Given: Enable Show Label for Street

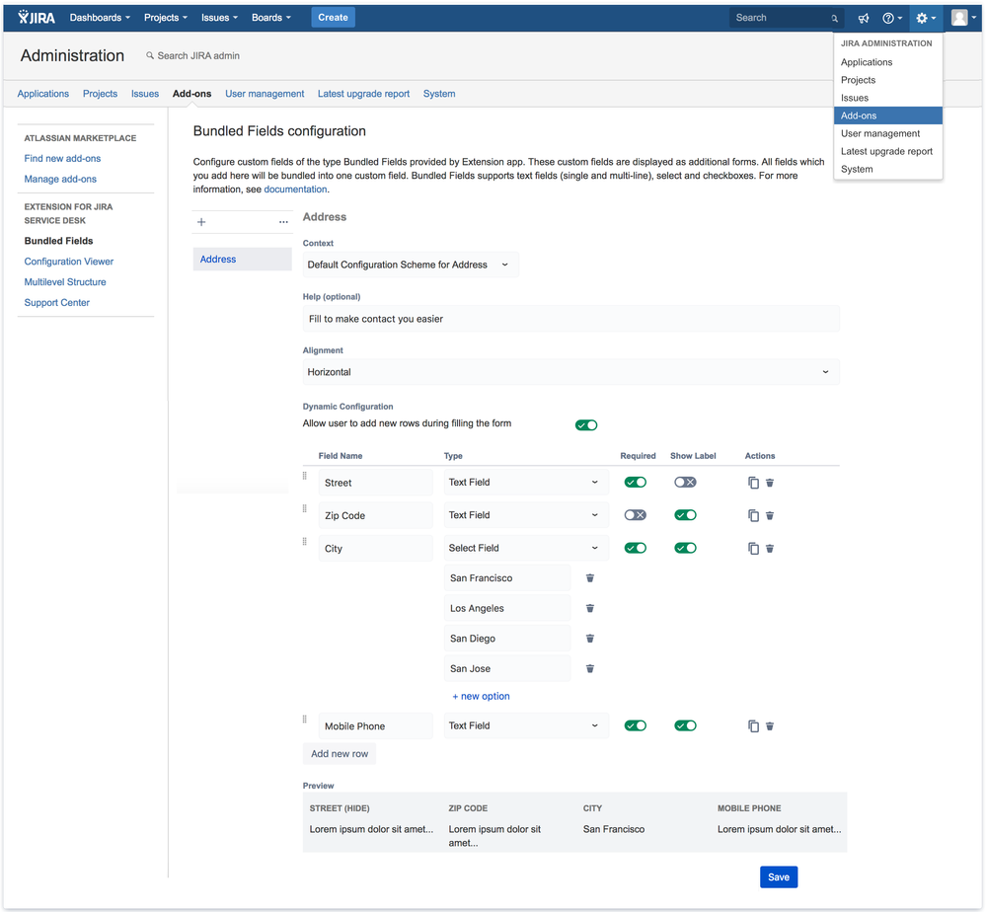Looking at the screenshot, I should 685,483.
